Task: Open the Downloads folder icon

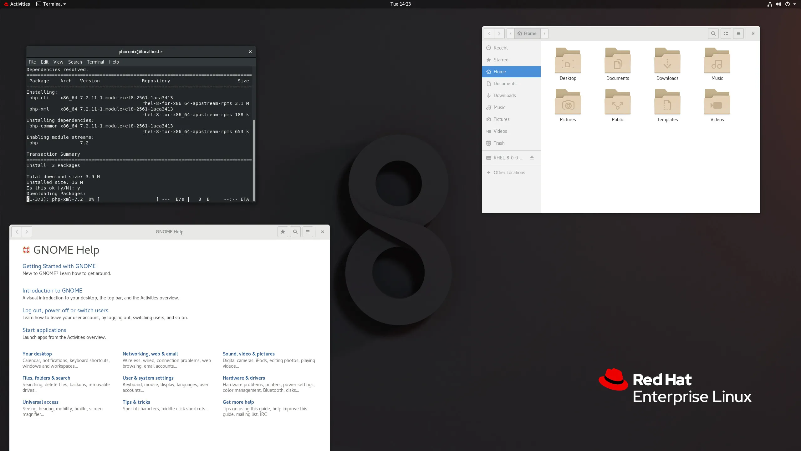Action: click(x=667, y=61)
